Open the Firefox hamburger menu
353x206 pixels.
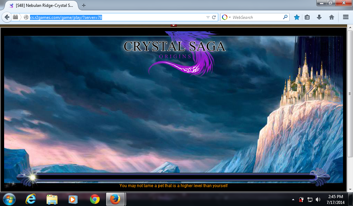click(x=346, y=17)
